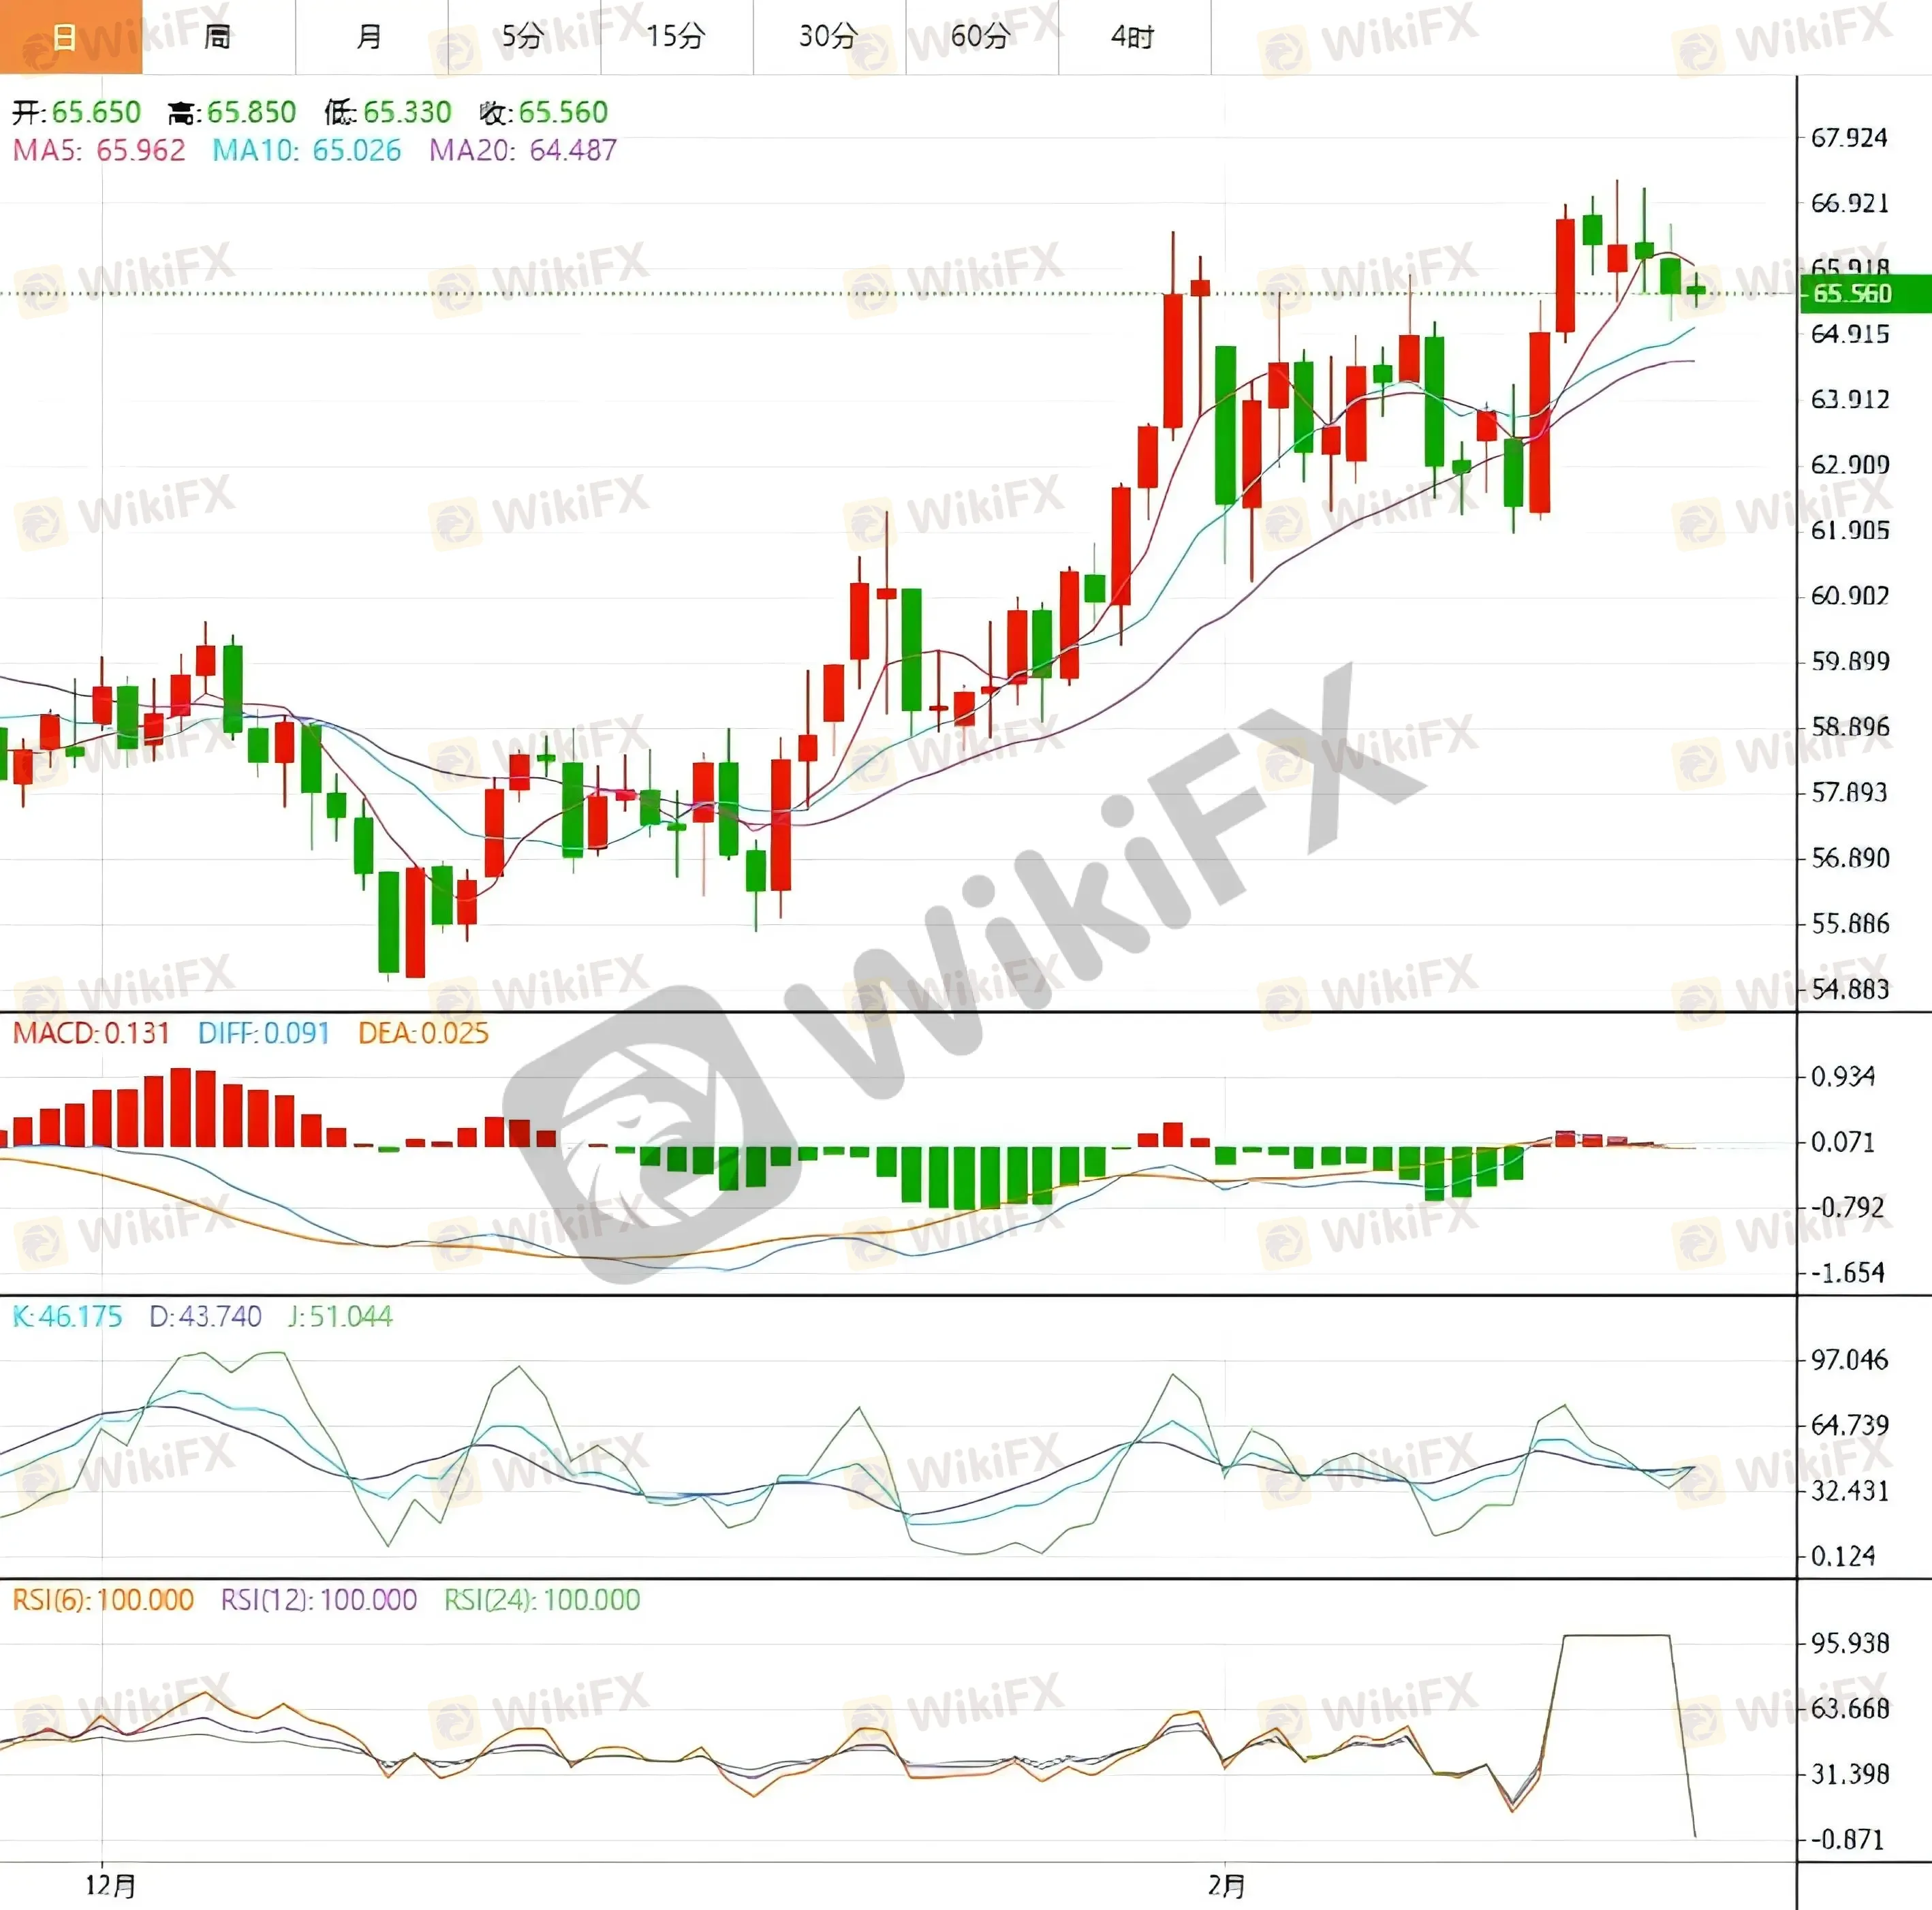Click the MA10 indicator label

tap(306, 151)
